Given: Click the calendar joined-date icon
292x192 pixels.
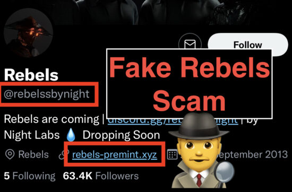Looking at the screenshot, I should point(171,154).
